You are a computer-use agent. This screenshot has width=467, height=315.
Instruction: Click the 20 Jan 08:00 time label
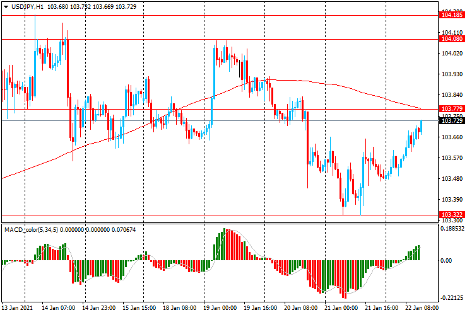click(x=301, y=307)
